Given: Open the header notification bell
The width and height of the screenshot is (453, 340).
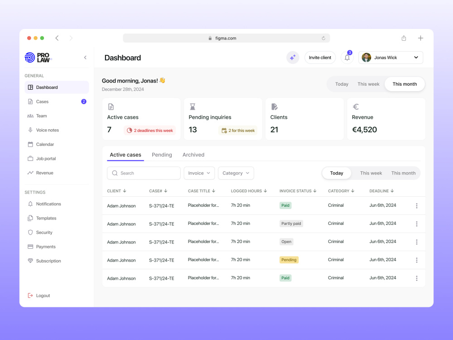Looking at the screenshot, I should tap(347, 58).
